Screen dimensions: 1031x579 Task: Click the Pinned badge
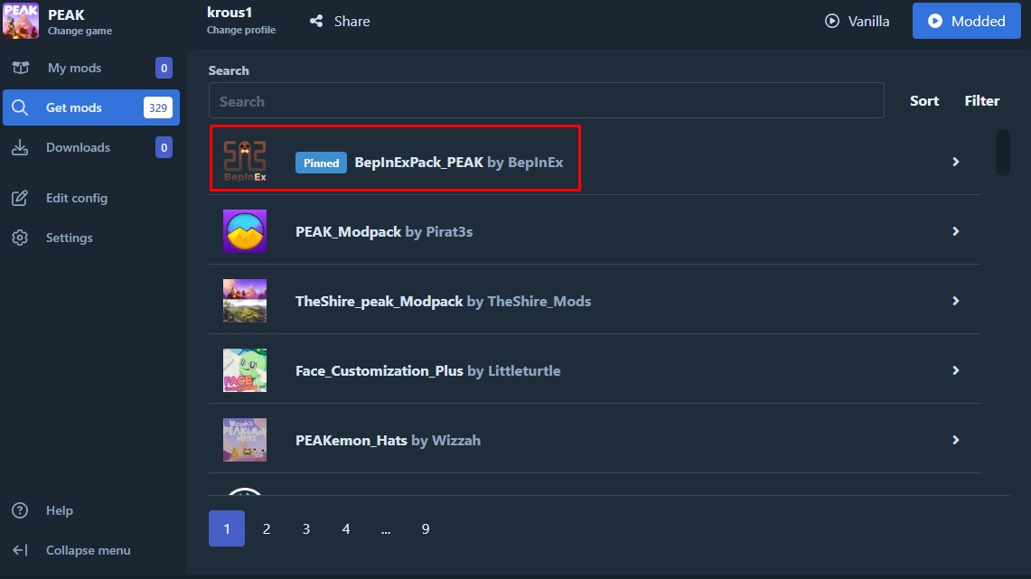[x=321, y=163]
